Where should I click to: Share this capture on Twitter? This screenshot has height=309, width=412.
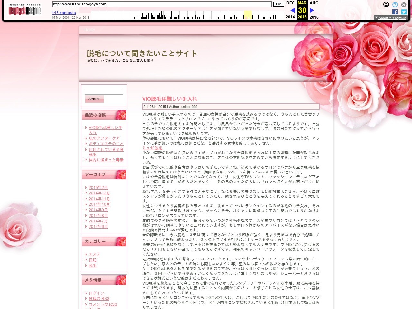[x=403, y=12]
